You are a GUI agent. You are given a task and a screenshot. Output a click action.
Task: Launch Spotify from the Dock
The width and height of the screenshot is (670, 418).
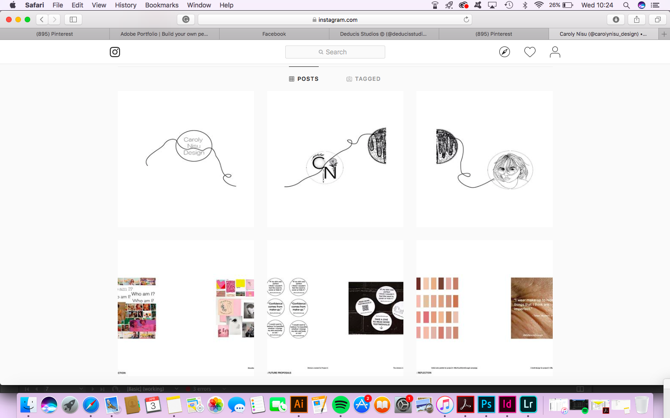pyautogui.click(x=341, y=405)
